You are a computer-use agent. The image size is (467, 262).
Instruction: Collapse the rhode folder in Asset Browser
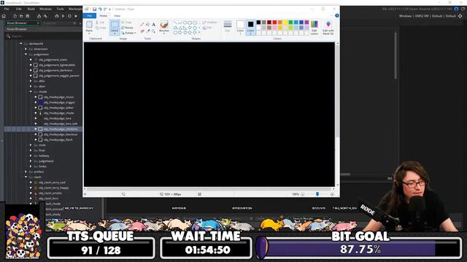[x=31, y=92]
